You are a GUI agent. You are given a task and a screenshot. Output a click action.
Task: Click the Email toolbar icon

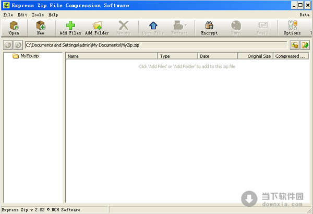[262, 26]
